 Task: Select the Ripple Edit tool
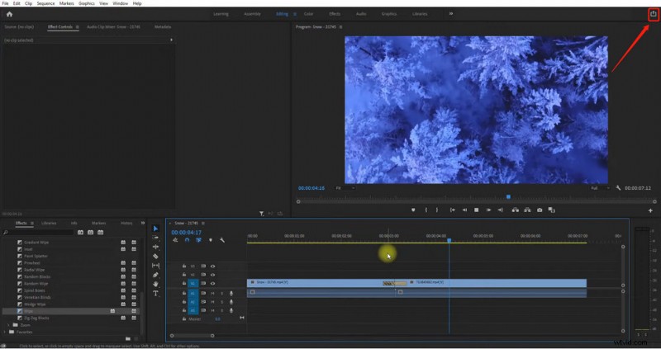coord(155,247)
